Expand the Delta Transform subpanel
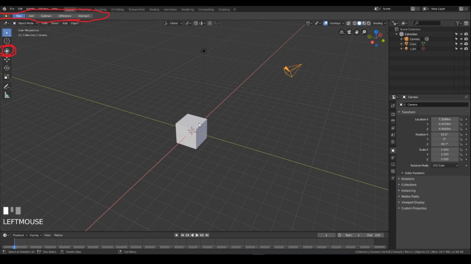The height and width of the screenshot is (264, 471). [414, 173]
